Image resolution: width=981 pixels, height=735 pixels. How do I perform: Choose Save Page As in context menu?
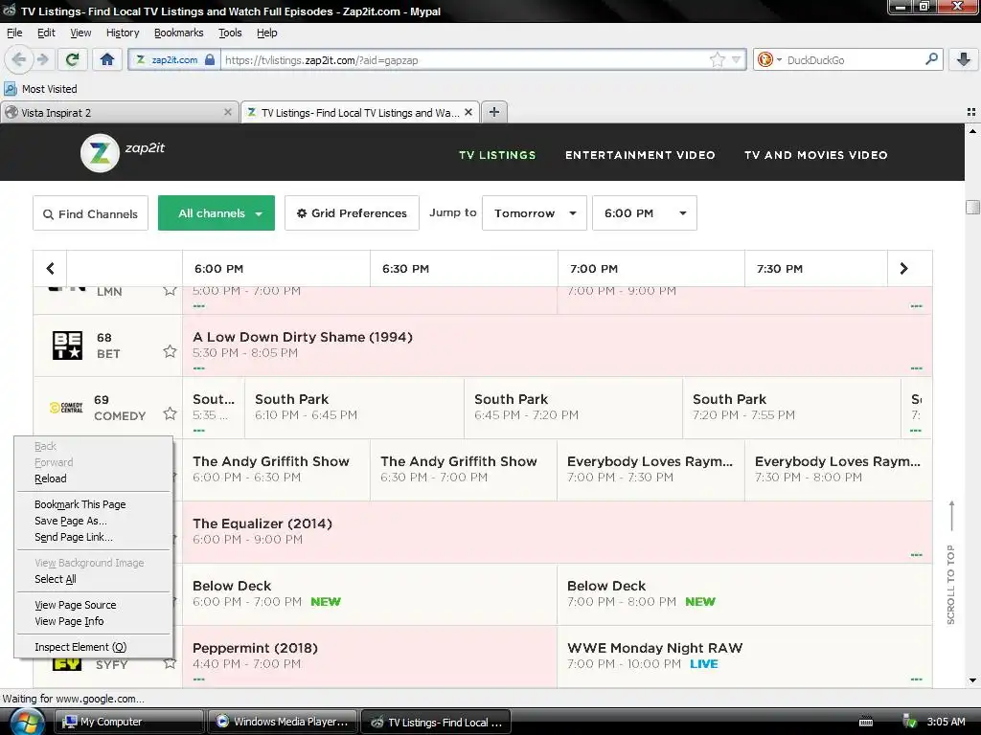click(x=93, y=521)
